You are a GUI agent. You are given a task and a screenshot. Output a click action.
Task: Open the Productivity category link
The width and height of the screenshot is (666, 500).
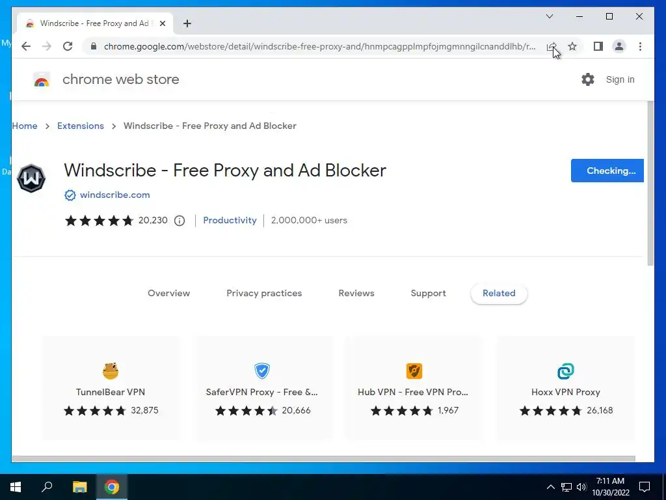pyautogui.click(x=230, y=220)
